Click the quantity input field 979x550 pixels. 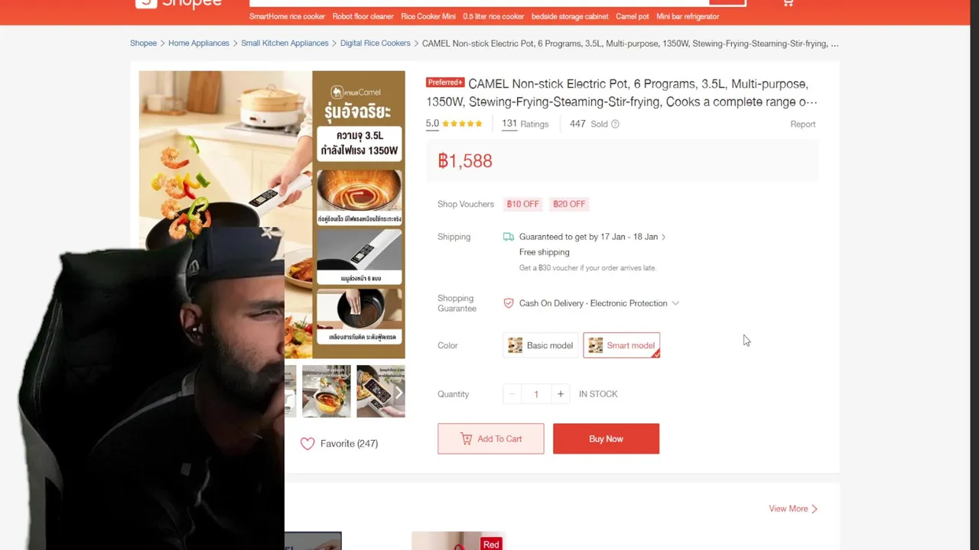point(536,394)
